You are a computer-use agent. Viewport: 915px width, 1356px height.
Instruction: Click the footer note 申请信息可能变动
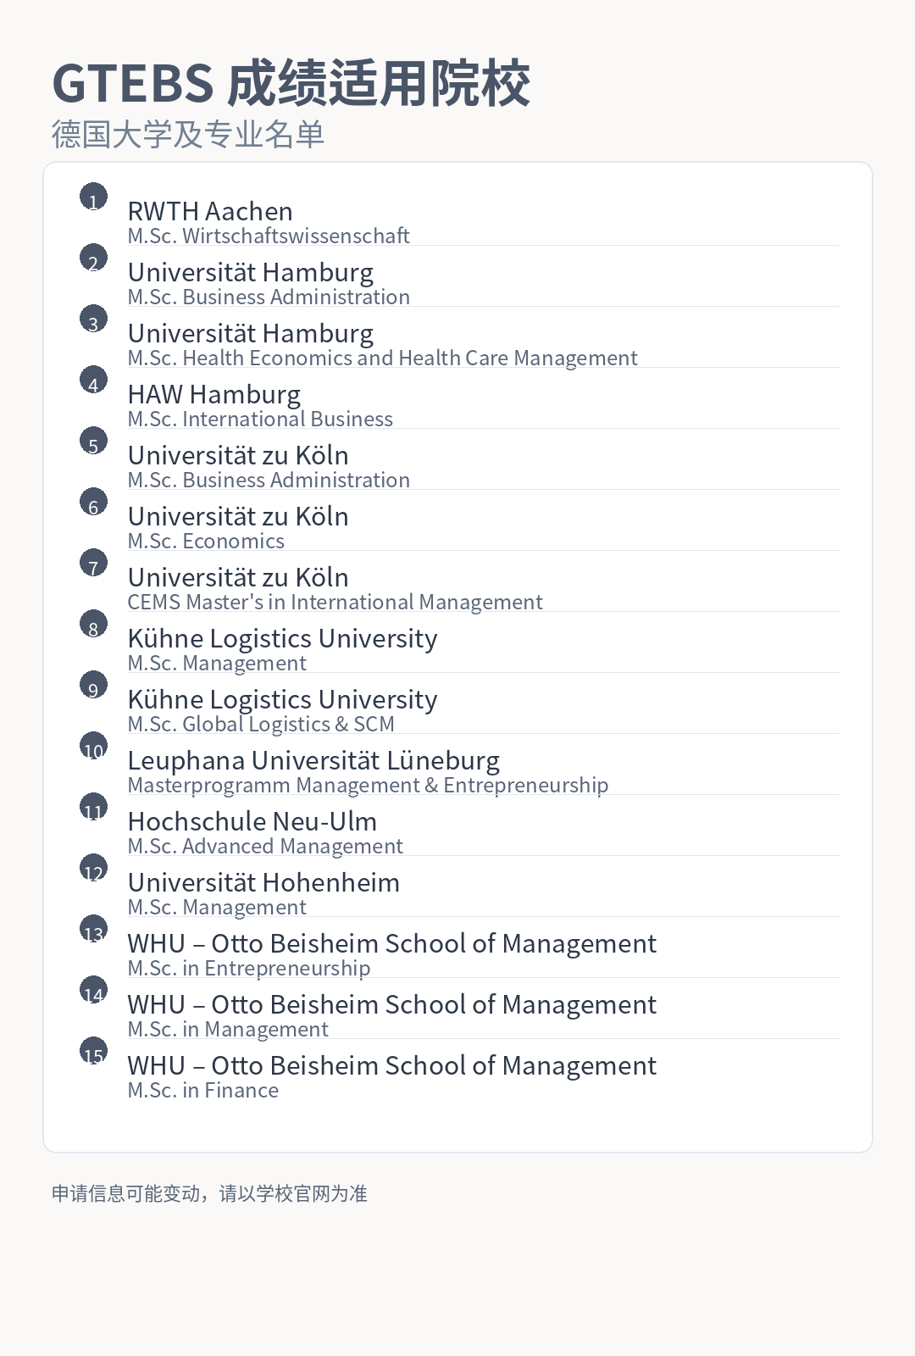point(209,1193)
